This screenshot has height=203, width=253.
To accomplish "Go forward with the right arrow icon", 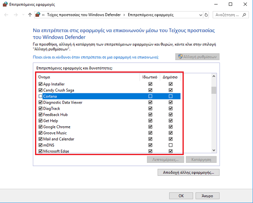I will (15, 15).
